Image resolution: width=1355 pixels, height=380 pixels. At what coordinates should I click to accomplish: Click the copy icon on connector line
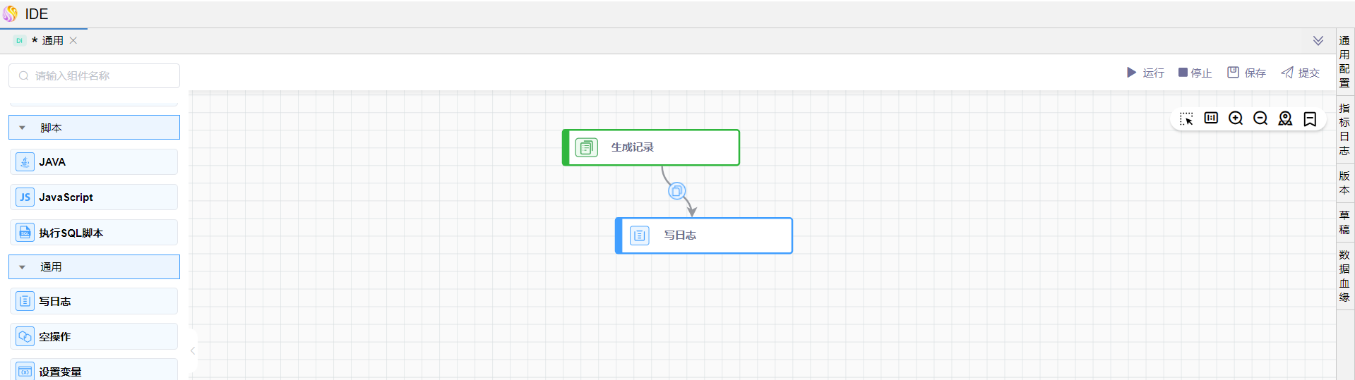(676, 191)
